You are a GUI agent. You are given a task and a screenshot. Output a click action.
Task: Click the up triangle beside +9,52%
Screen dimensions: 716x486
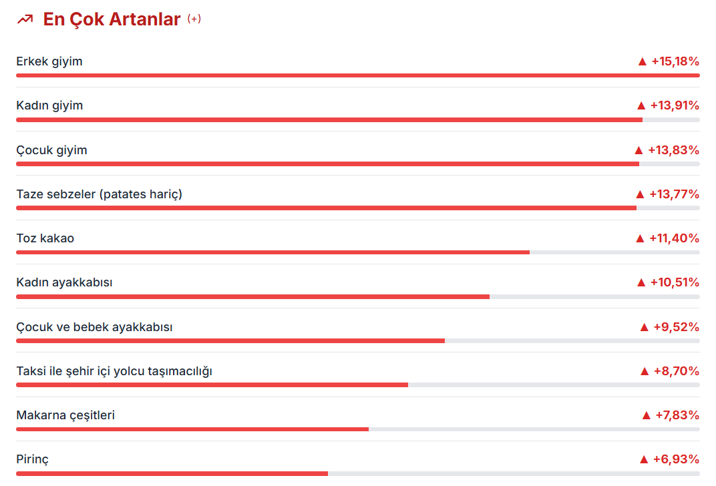click(644, 327)
